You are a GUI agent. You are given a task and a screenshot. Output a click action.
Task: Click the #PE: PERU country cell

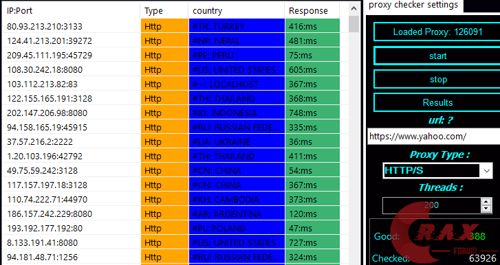point(237,55)
